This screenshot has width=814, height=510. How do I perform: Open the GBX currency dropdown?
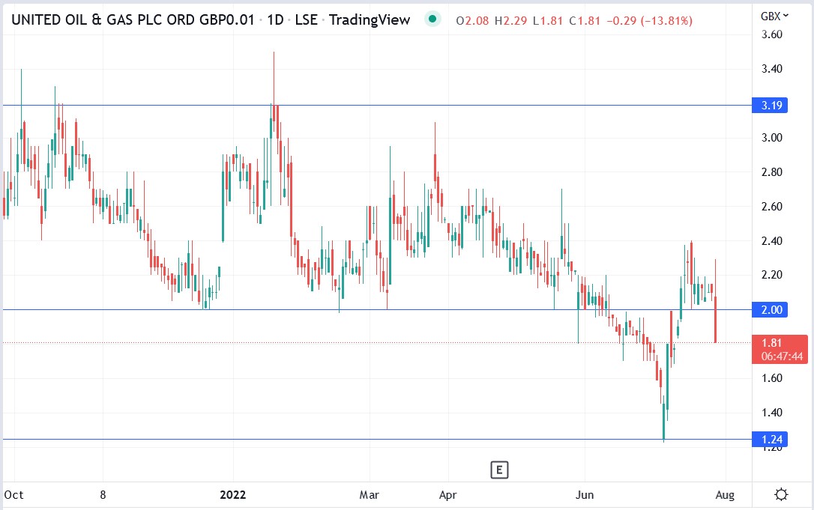tap(774, 16)
